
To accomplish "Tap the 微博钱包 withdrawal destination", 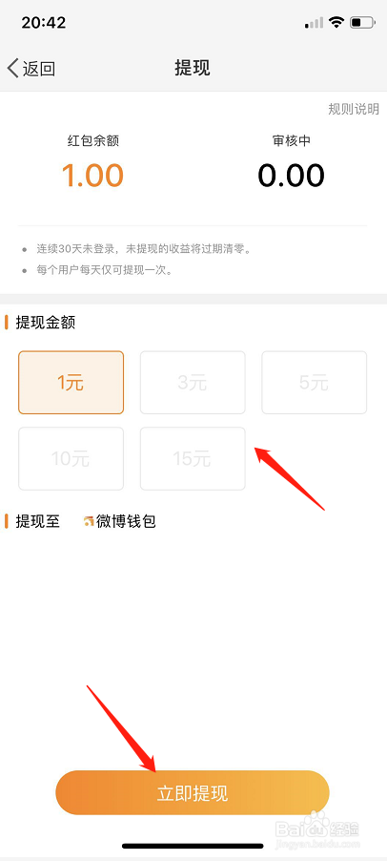I will point(126,521).
